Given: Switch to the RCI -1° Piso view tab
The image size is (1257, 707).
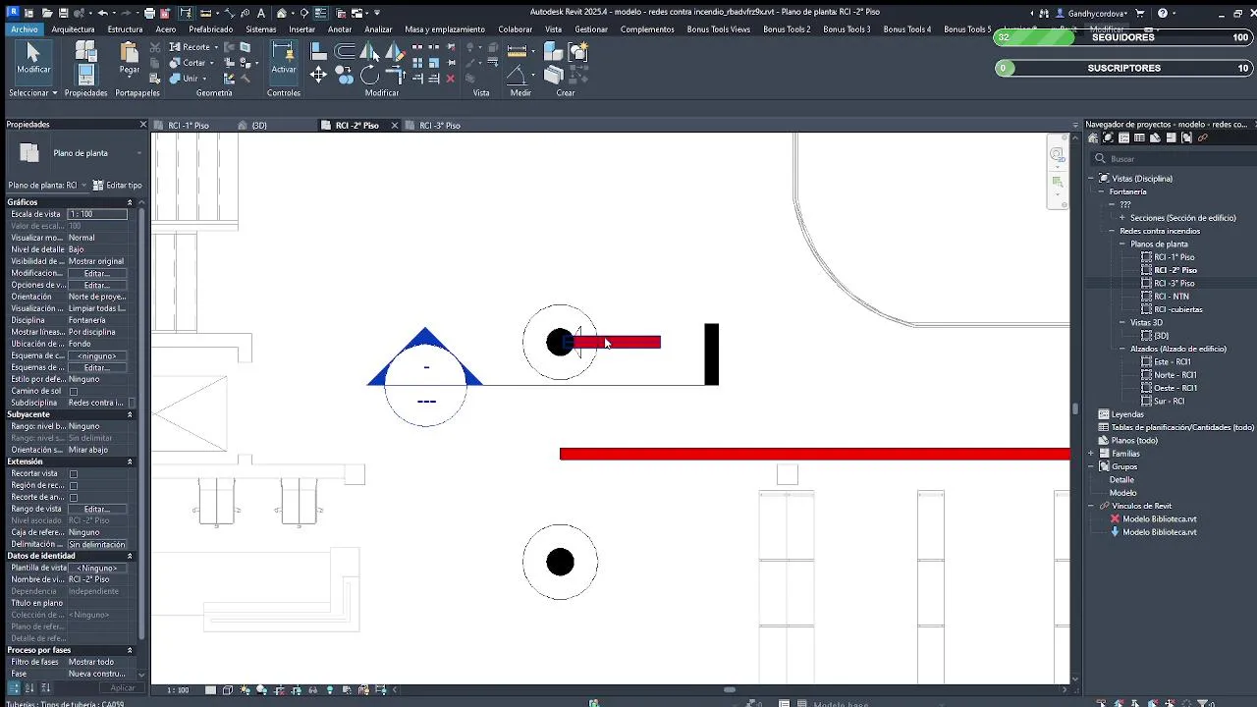Looking at the screenshot, I should pyautogui.click(x=189, y=126).
